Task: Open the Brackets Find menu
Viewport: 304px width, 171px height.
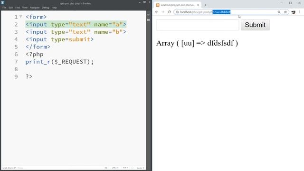Action: click(x=18, y=8)
